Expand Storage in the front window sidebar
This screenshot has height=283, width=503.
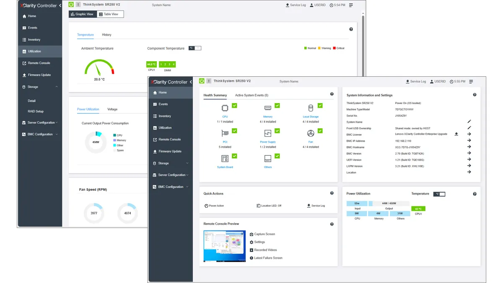tap(187, 163)
